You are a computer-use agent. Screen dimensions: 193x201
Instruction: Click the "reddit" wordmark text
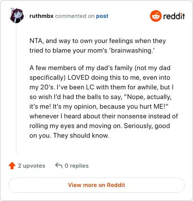[x=174, y=16]
